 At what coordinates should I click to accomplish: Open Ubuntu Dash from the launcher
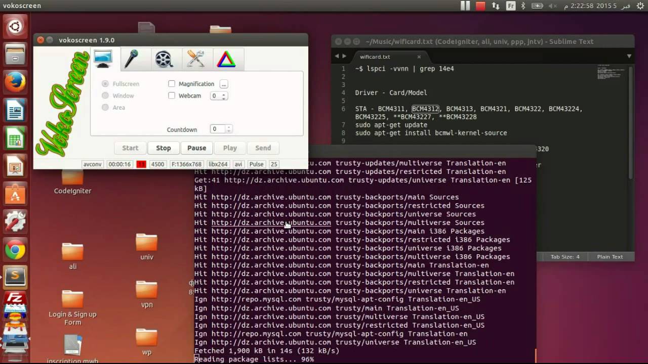pos(15,26)
